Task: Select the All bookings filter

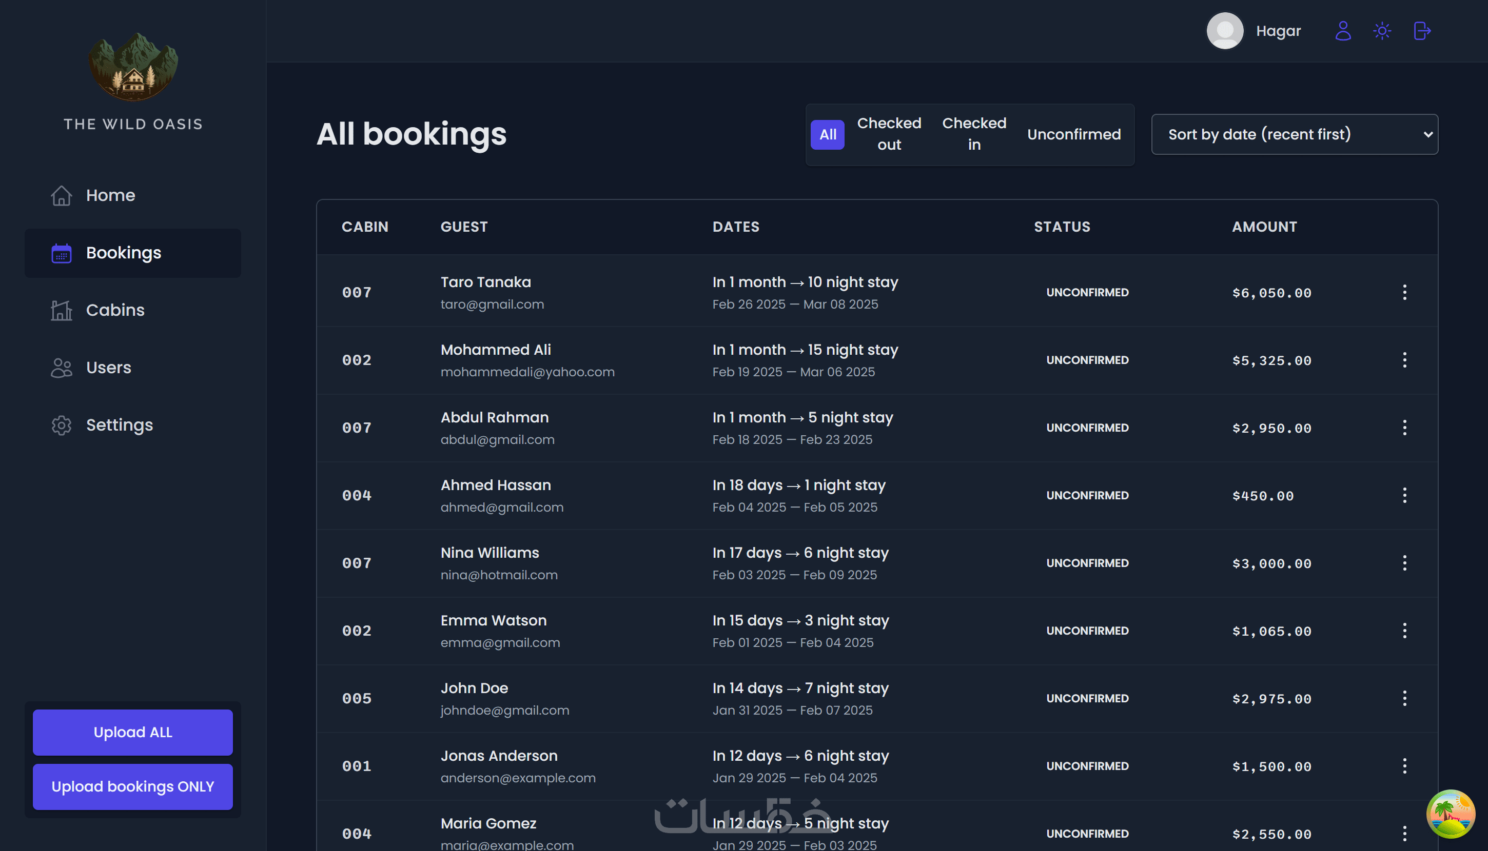Action: pos(828,134)
